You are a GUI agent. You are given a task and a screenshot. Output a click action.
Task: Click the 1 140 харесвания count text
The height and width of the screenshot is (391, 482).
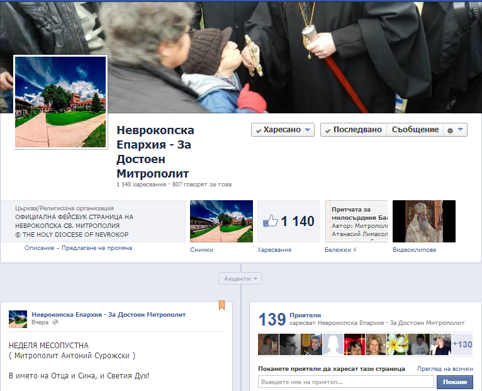point(141,184)
